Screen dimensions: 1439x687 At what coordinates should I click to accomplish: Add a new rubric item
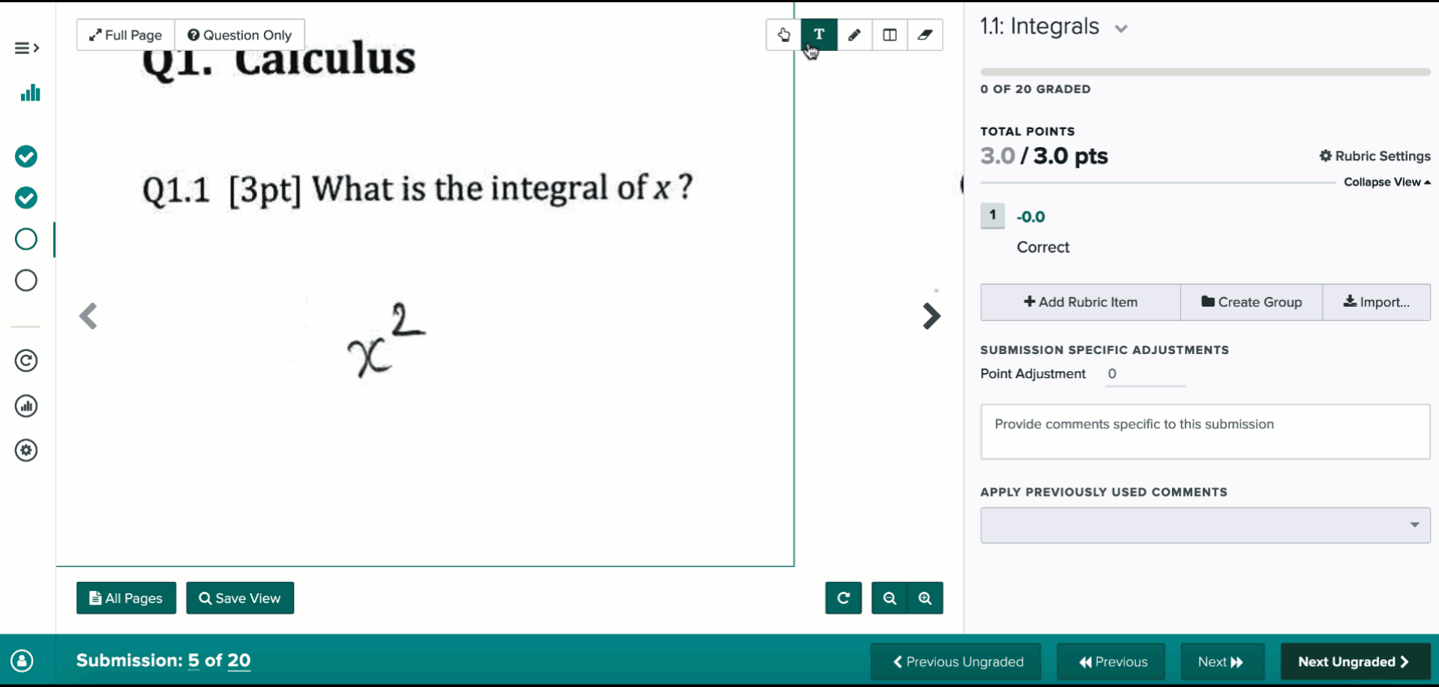[1081, 302]
